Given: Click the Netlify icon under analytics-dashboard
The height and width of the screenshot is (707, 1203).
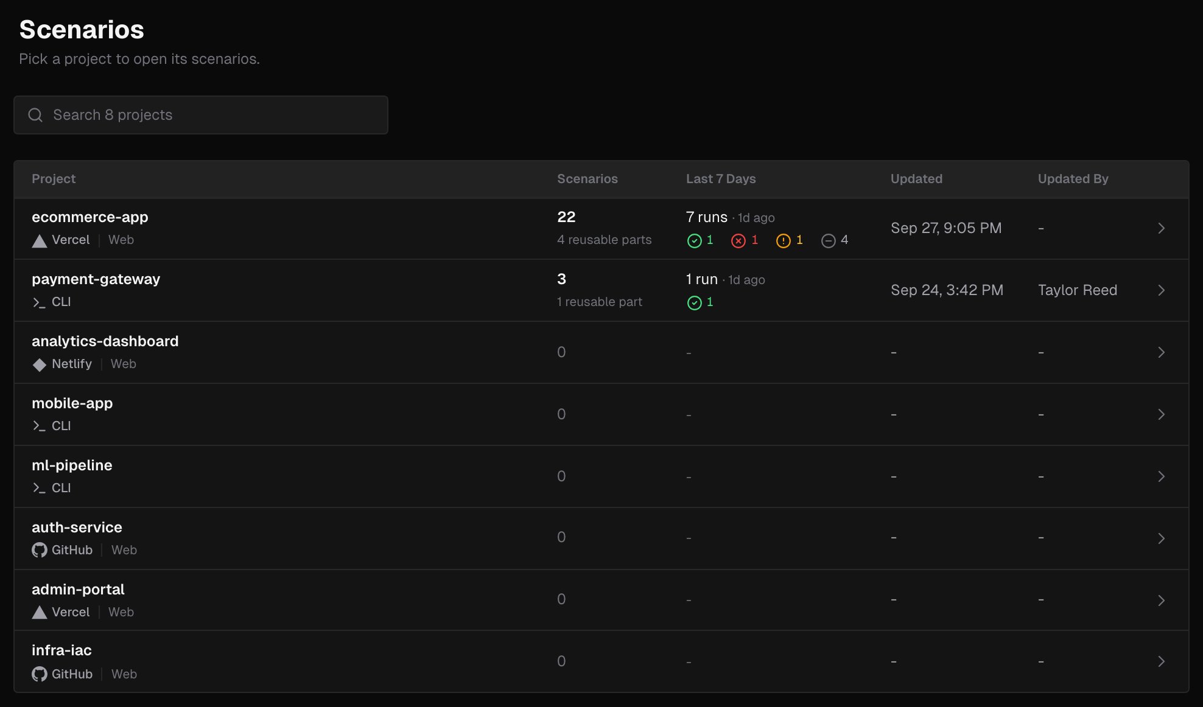Looking at the screenshot, I should [40, 364].
